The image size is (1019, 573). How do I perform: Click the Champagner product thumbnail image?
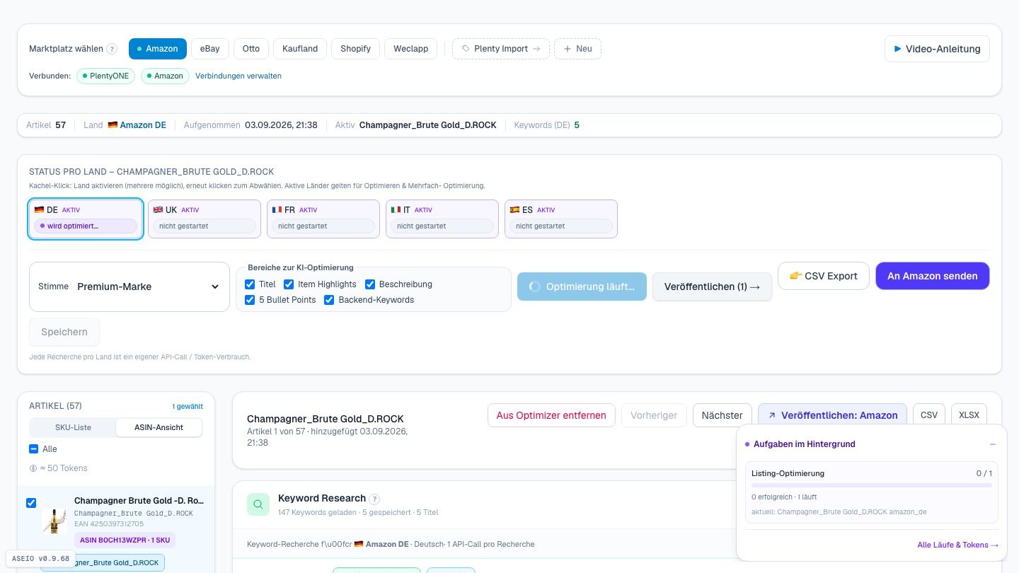click(x=54, y=521)
